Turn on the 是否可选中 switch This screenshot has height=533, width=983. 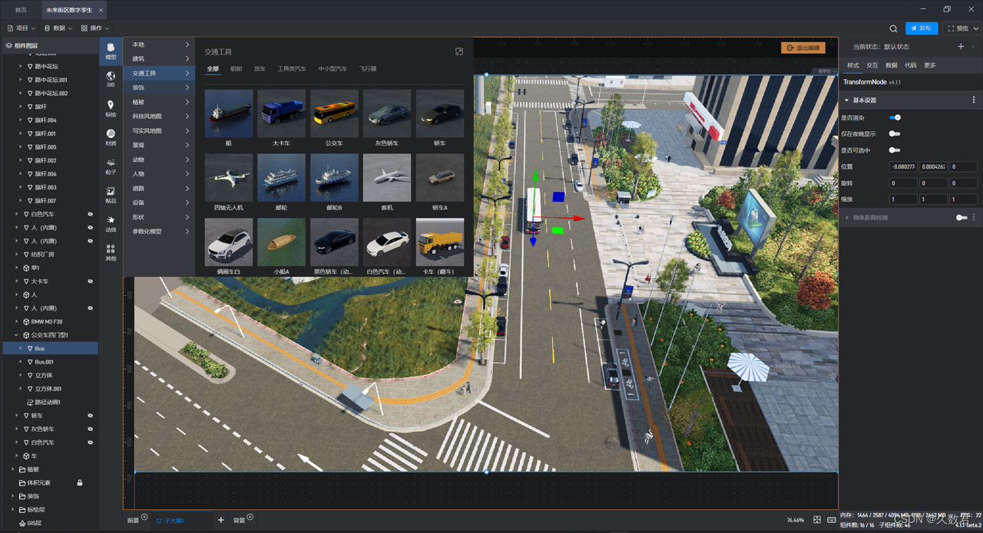895,150
